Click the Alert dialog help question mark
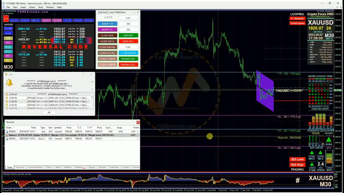344x193 pixels. click(x=83, y=74)
